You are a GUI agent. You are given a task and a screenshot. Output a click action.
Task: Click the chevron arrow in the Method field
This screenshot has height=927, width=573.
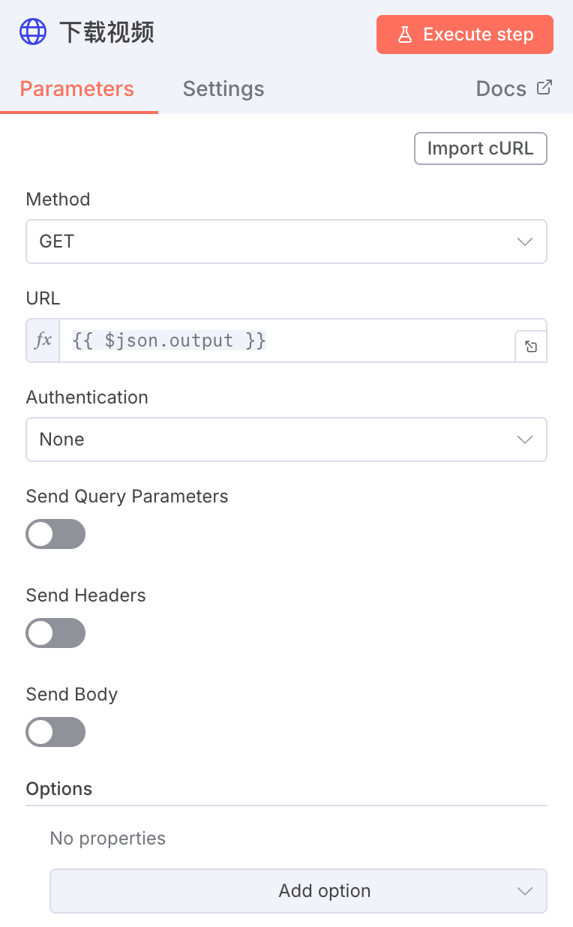(525, 241)
